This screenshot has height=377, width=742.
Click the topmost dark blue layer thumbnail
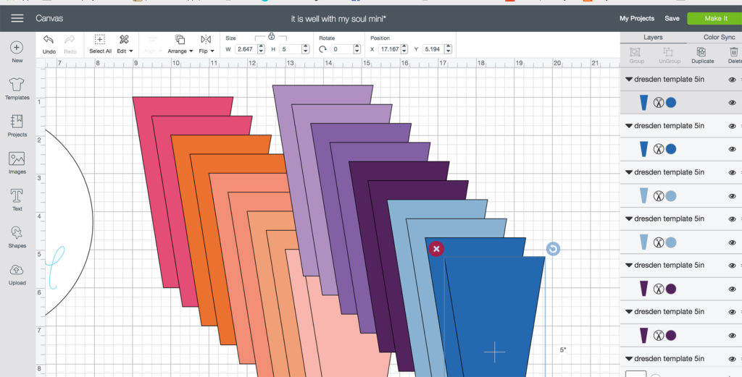tap(643, 103)
